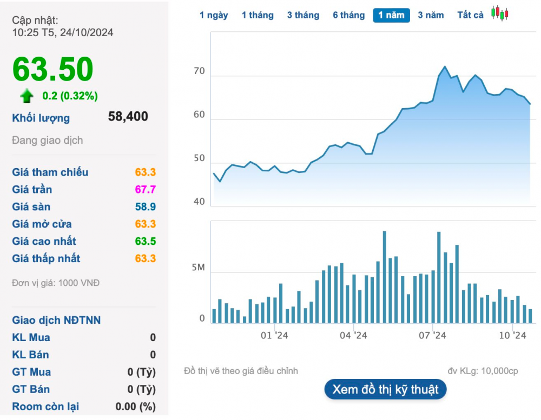
Task: Click the price peak on line chart
Action: click(x=445, y=66)
